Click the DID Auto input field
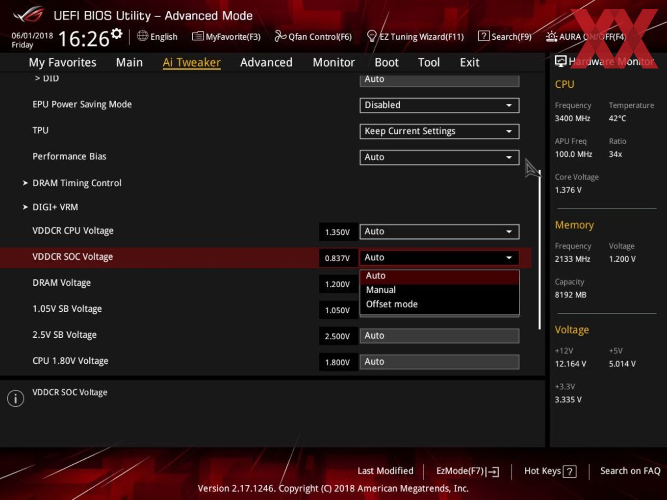667x500 pixels. coord(439,80)
